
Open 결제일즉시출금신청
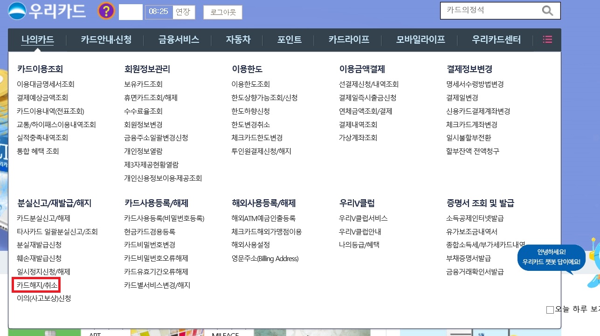(368, 98)
